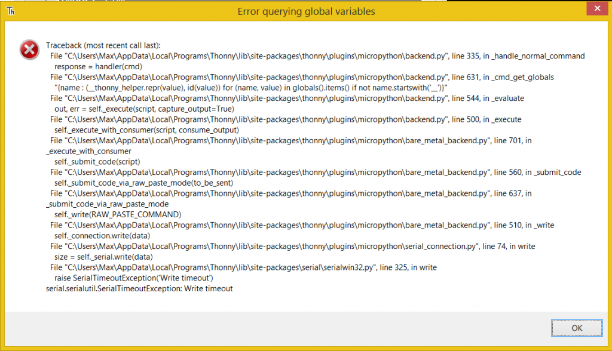Click the "response = handler(cmd)" line

click(x=98, y=66)
